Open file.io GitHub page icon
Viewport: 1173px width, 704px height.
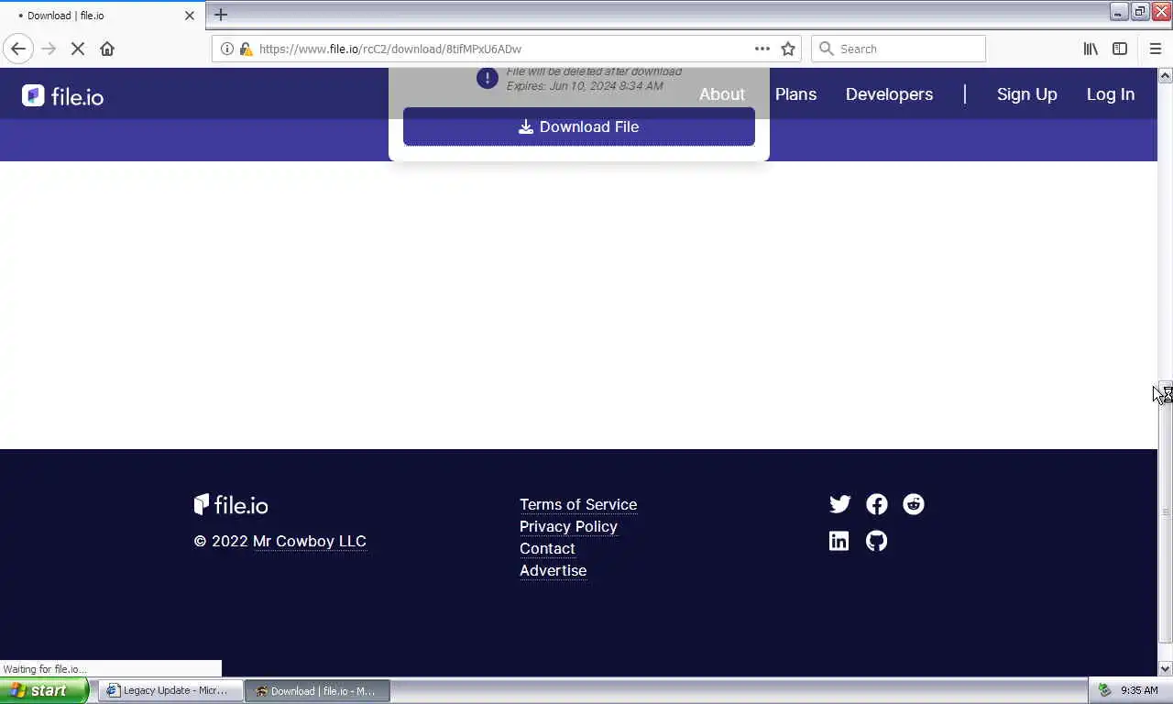(x=877, y=541)
